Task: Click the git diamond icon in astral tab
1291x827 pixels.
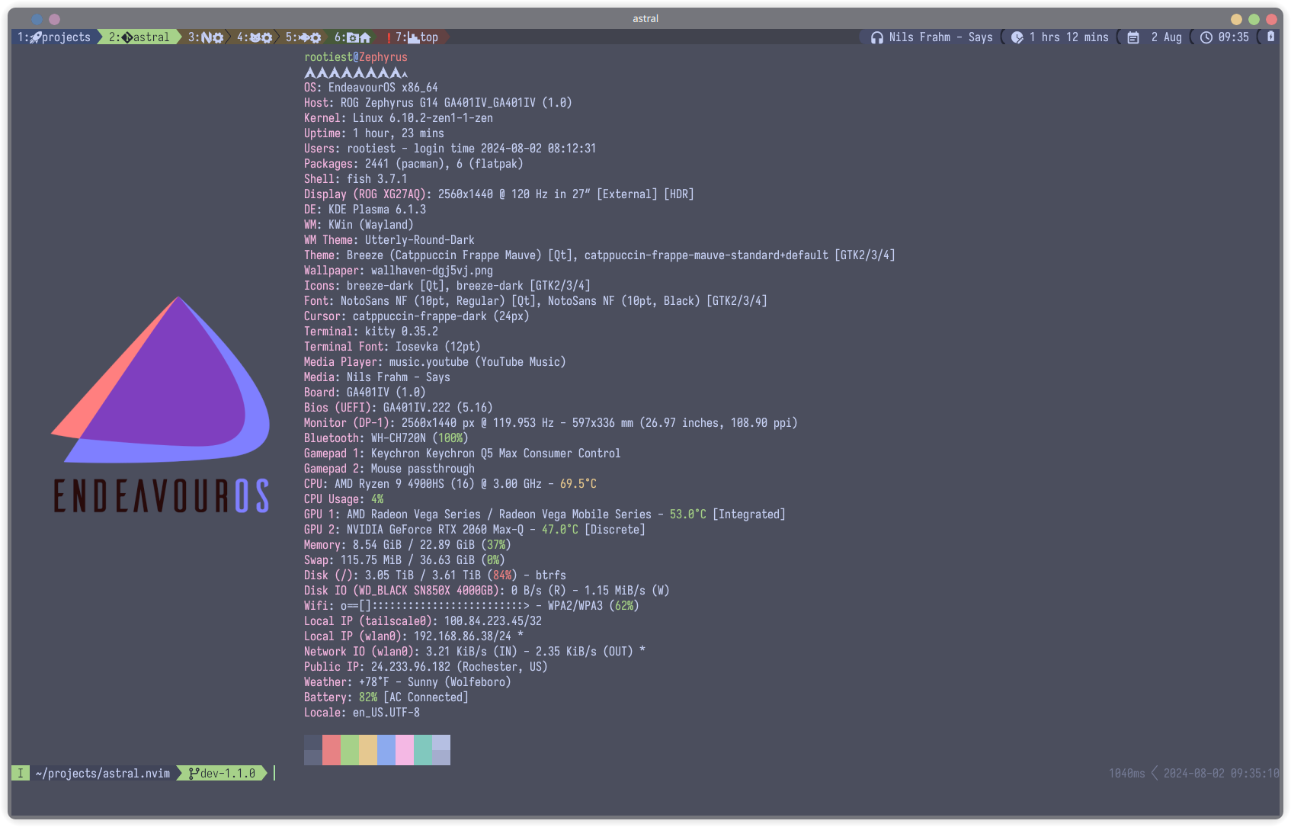Action: click(x=127, y=37)
